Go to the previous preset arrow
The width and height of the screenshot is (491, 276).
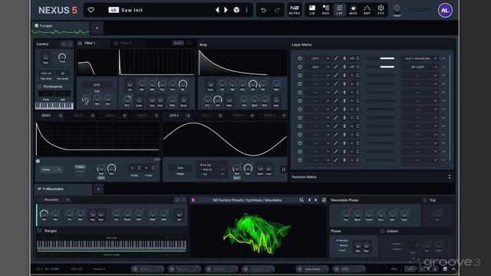pos(217,10)
